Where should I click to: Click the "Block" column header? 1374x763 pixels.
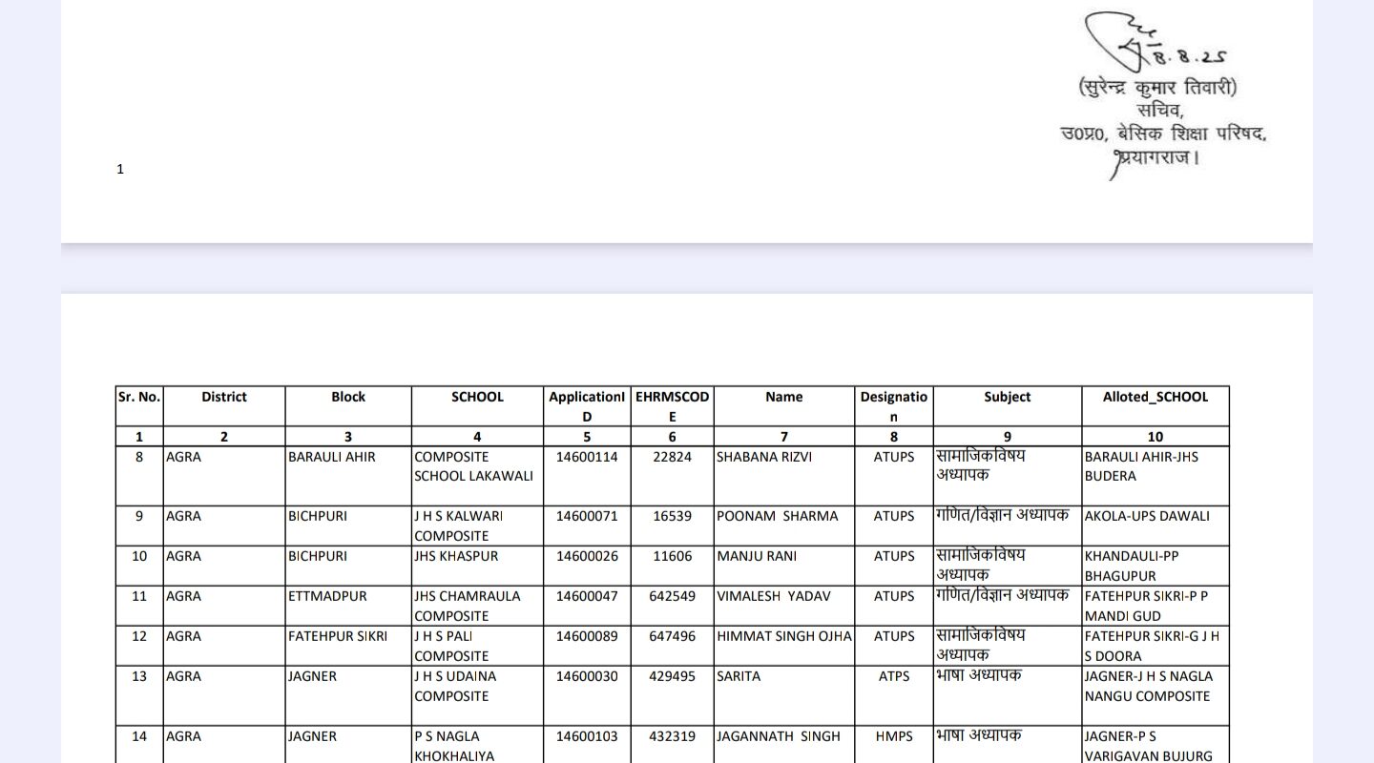click(x=348, y=397)
